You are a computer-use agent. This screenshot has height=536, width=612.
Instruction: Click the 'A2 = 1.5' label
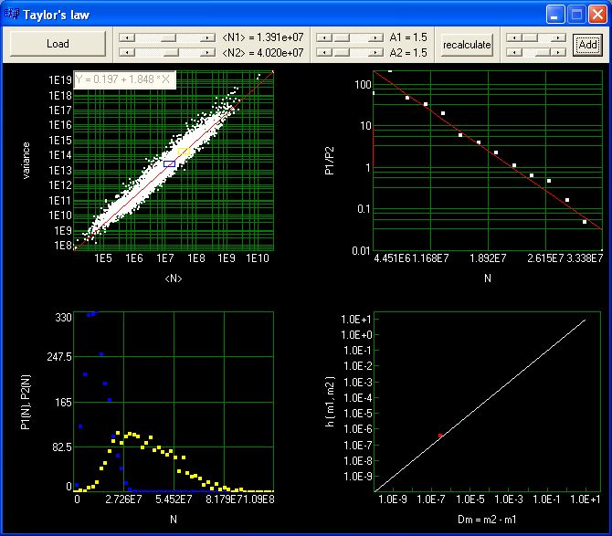(408, 52)
